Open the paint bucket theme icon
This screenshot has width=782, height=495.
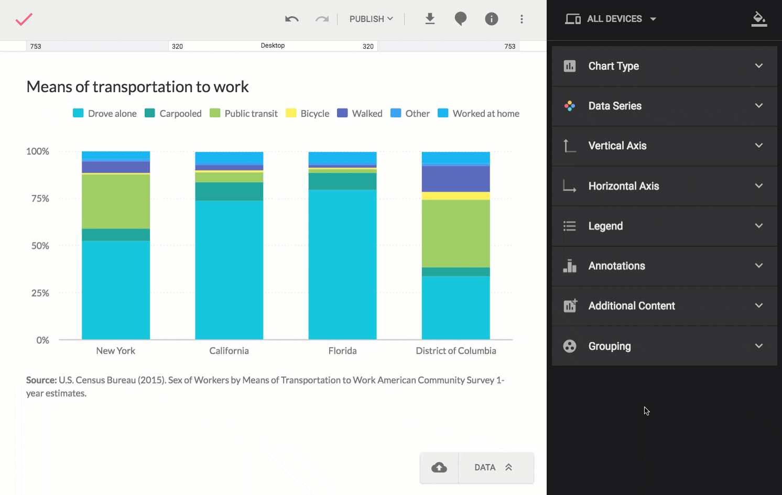pyautogui.click(x=759, y=19)
